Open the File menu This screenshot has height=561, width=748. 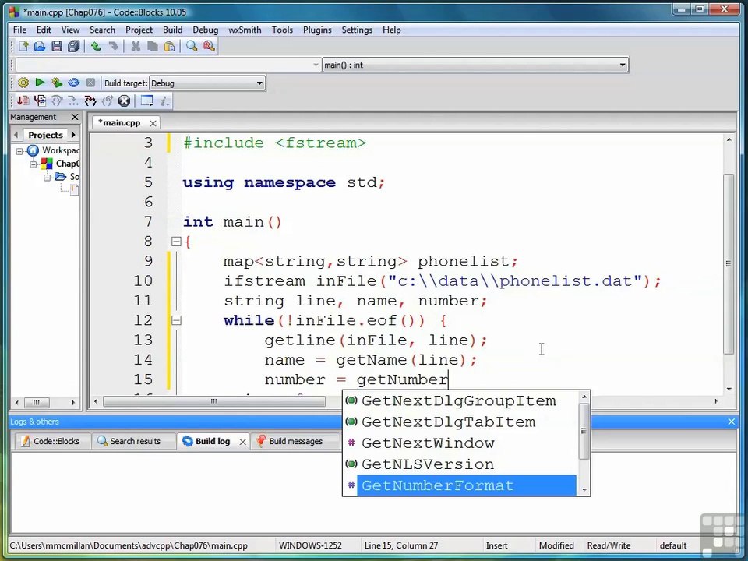tap(19, 30)
